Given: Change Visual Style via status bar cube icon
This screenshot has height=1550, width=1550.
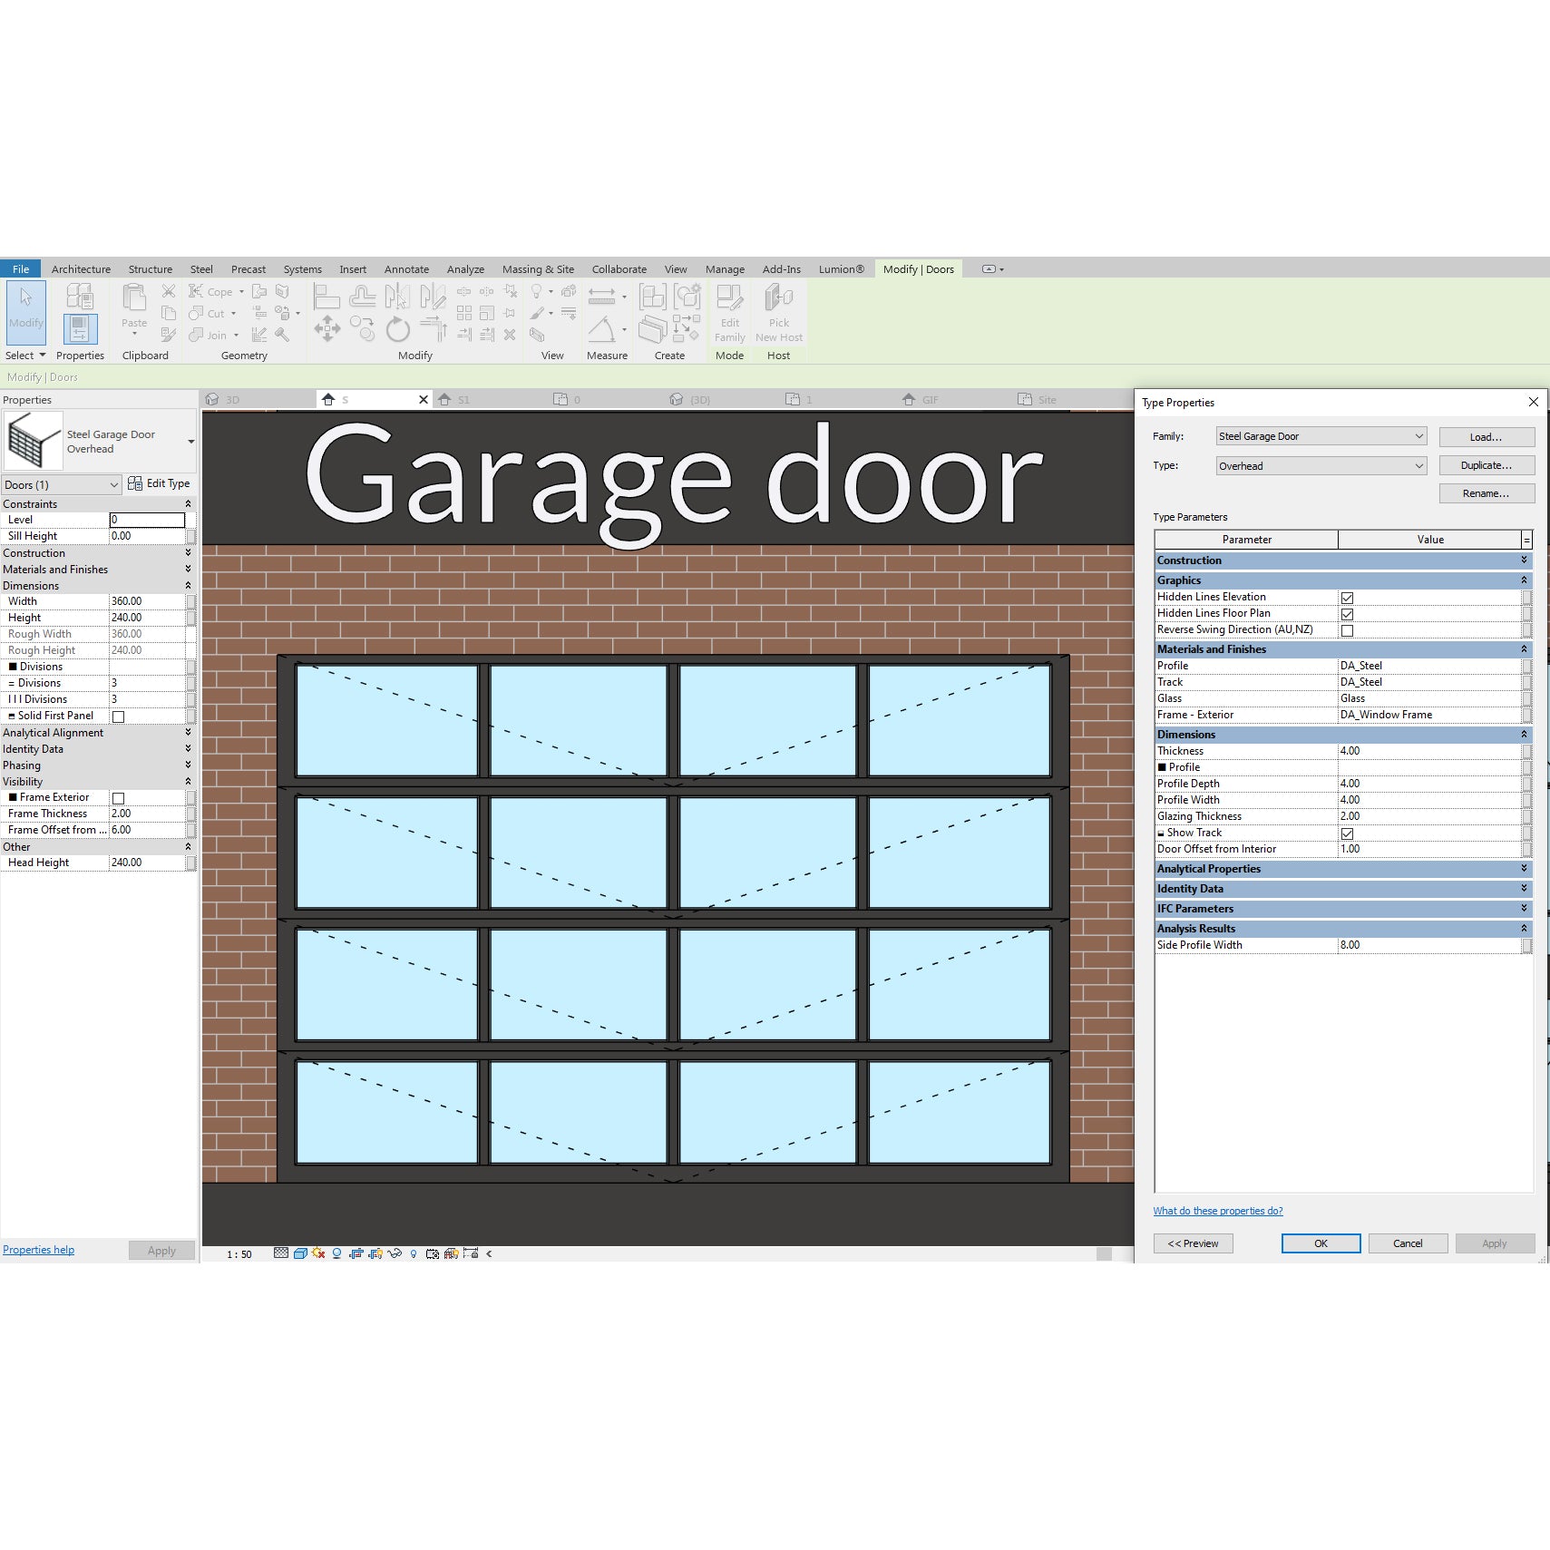Looking at the screenshot, I should point(300,1253).
